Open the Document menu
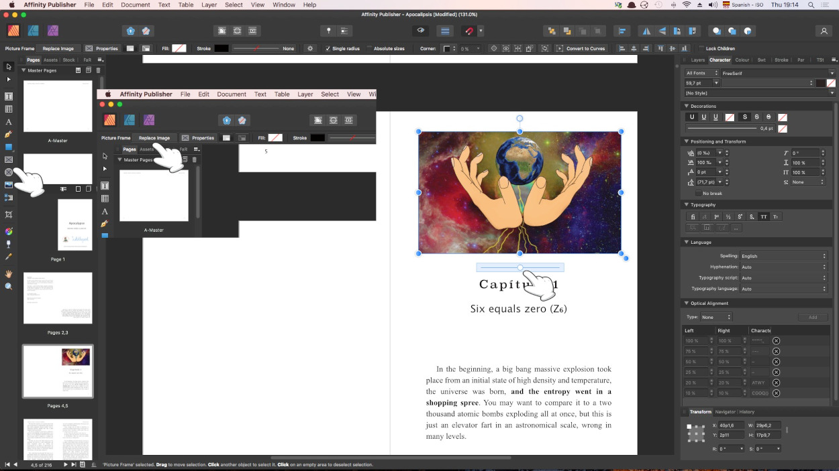839x471 pixels. pyautogui.click(x=135, y=5)
